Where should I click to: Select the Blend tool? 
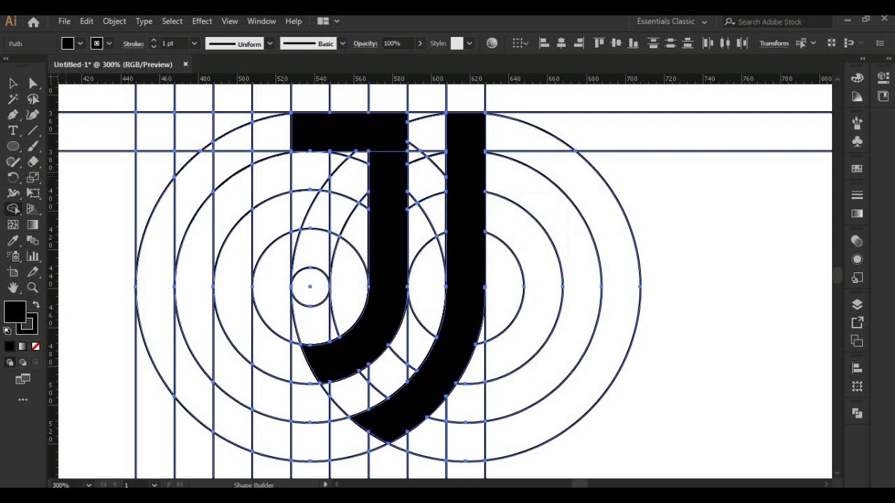pyautogui.click(x=33, y=240)
